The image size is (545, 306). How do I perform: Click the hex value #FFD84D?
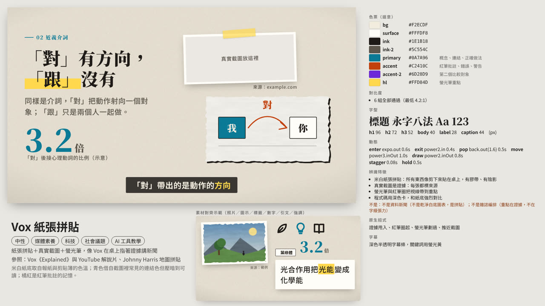[x=418, y=82]
